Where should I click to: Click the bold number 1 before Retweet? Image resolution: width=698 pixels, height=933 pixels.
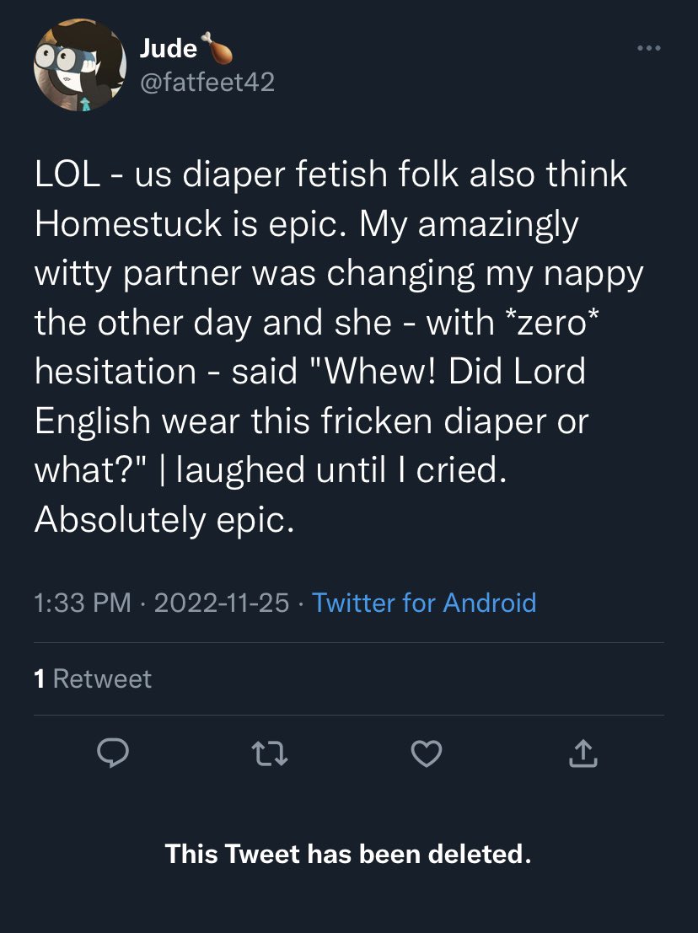click(x=40, y=678)
